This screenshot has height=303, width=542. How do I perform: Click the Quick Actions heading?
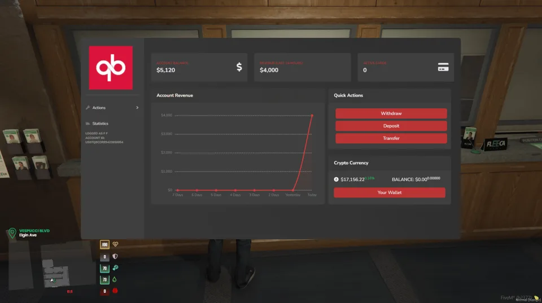(348, 95)
